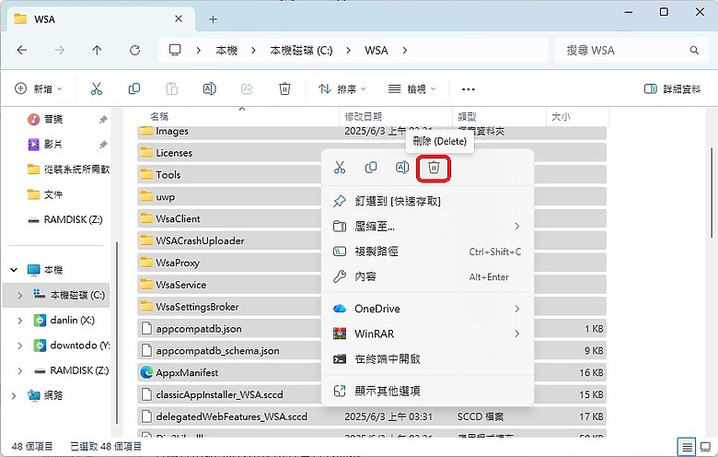Image resolution: width=718 pixels, height=457 pixels.
Task: Toggle the 詳細資料 details pane
Action: coord(672,89)
